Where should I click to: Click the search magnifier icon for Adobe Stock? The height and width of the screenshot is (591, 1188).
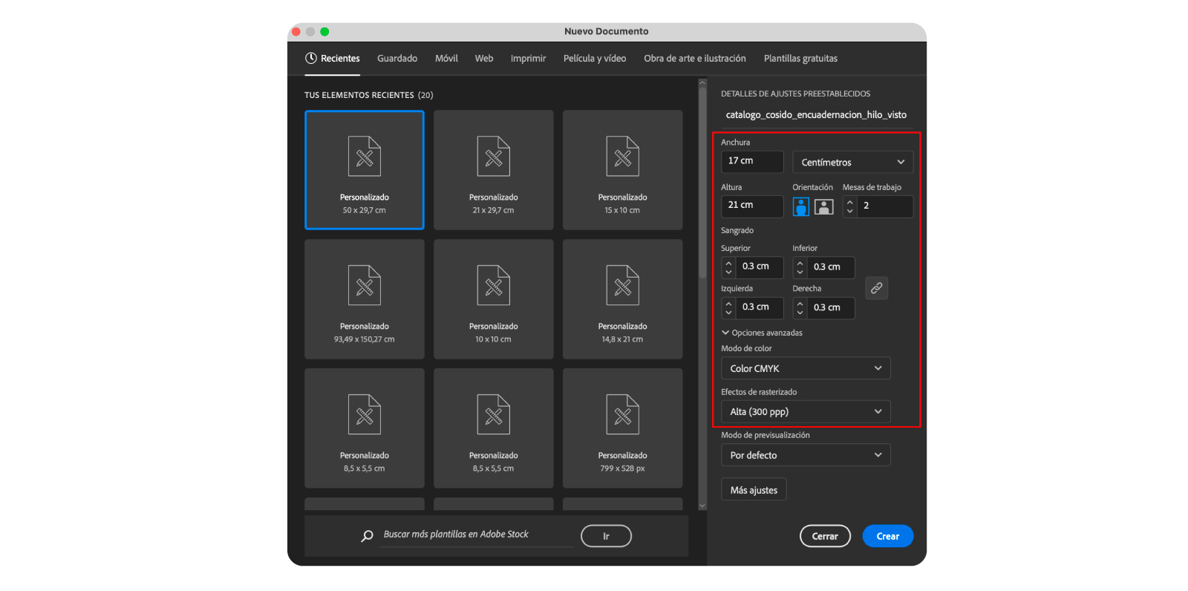[367, 536]
